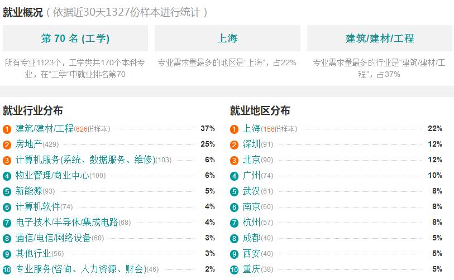Click the 第 70 名 (工学) ranking box
Viewport: 454px width, 280px height.
tap(75, 38)
